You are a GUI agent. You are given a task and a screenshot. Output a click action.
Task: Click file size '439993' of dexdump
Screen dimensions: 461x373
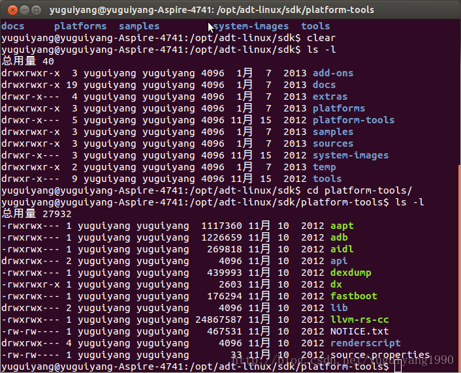pos(225,273)
